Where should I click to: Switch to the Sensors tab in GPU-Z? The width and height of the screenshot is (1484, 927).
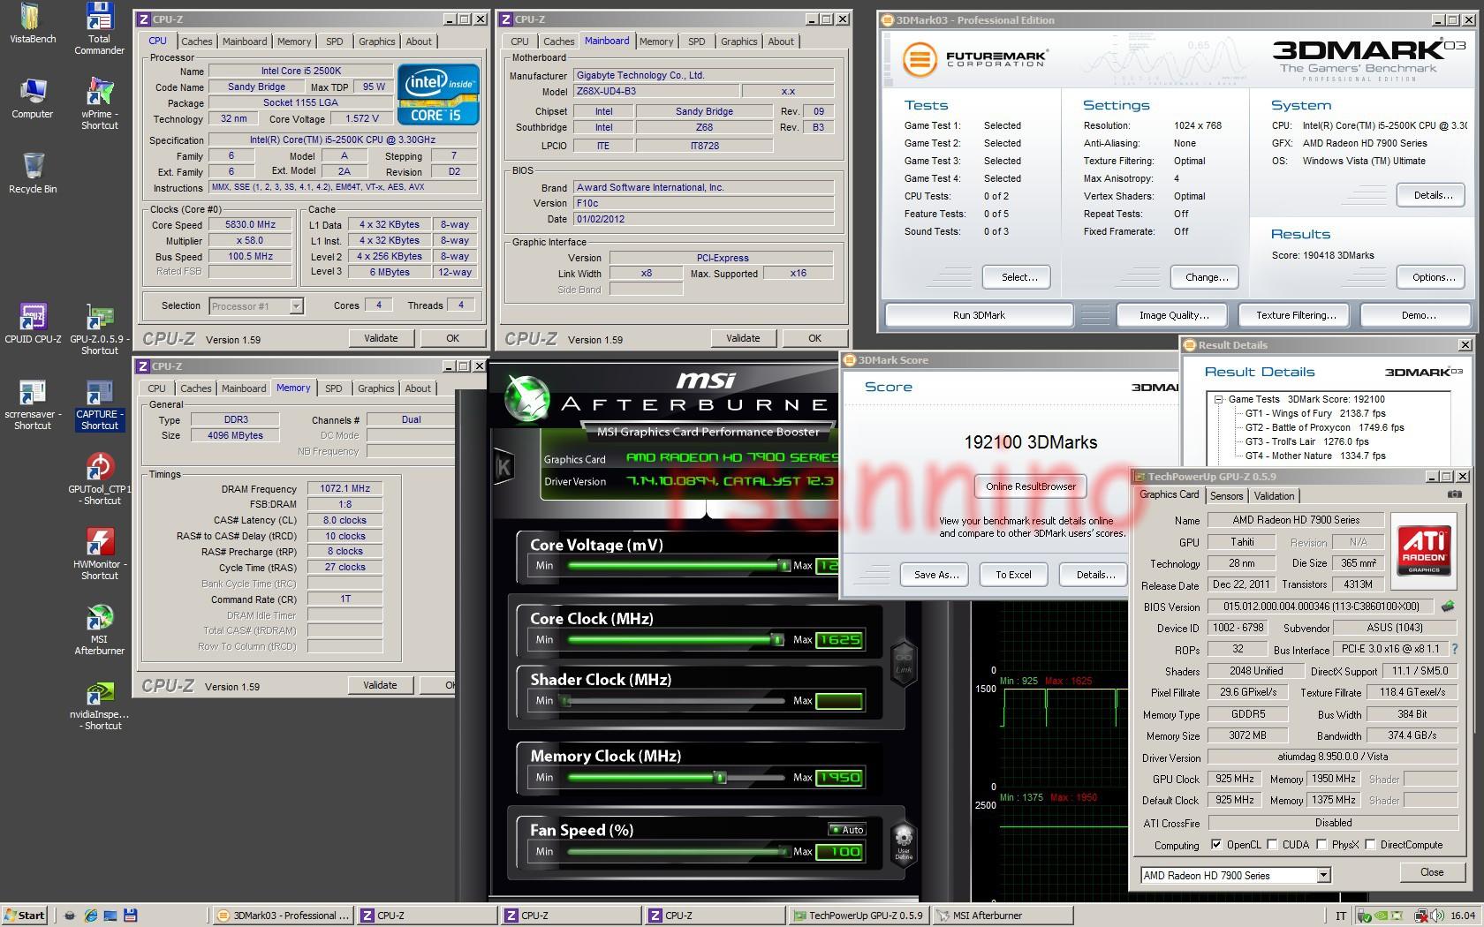point(1226,496)
